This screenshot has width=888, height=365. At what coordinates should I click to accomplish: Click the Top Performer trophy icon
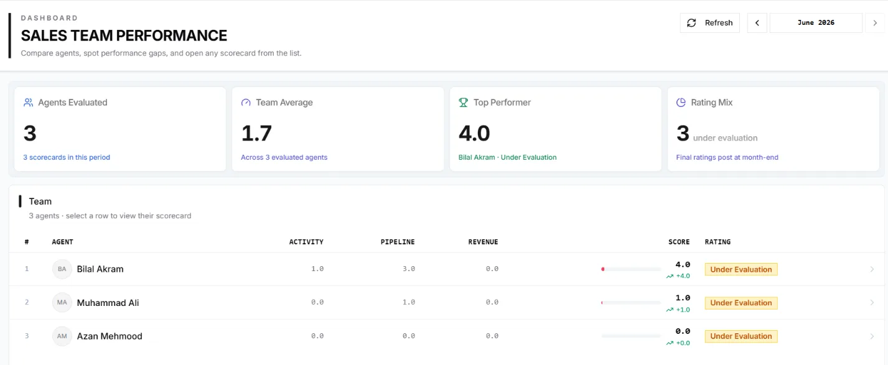click(464, 103)
